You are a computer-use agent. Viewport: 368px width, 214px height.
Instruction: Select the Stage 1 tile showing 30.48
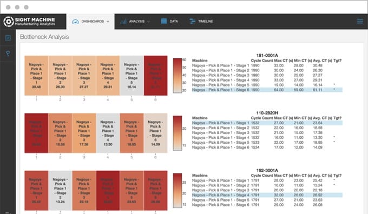click(36, 76)
